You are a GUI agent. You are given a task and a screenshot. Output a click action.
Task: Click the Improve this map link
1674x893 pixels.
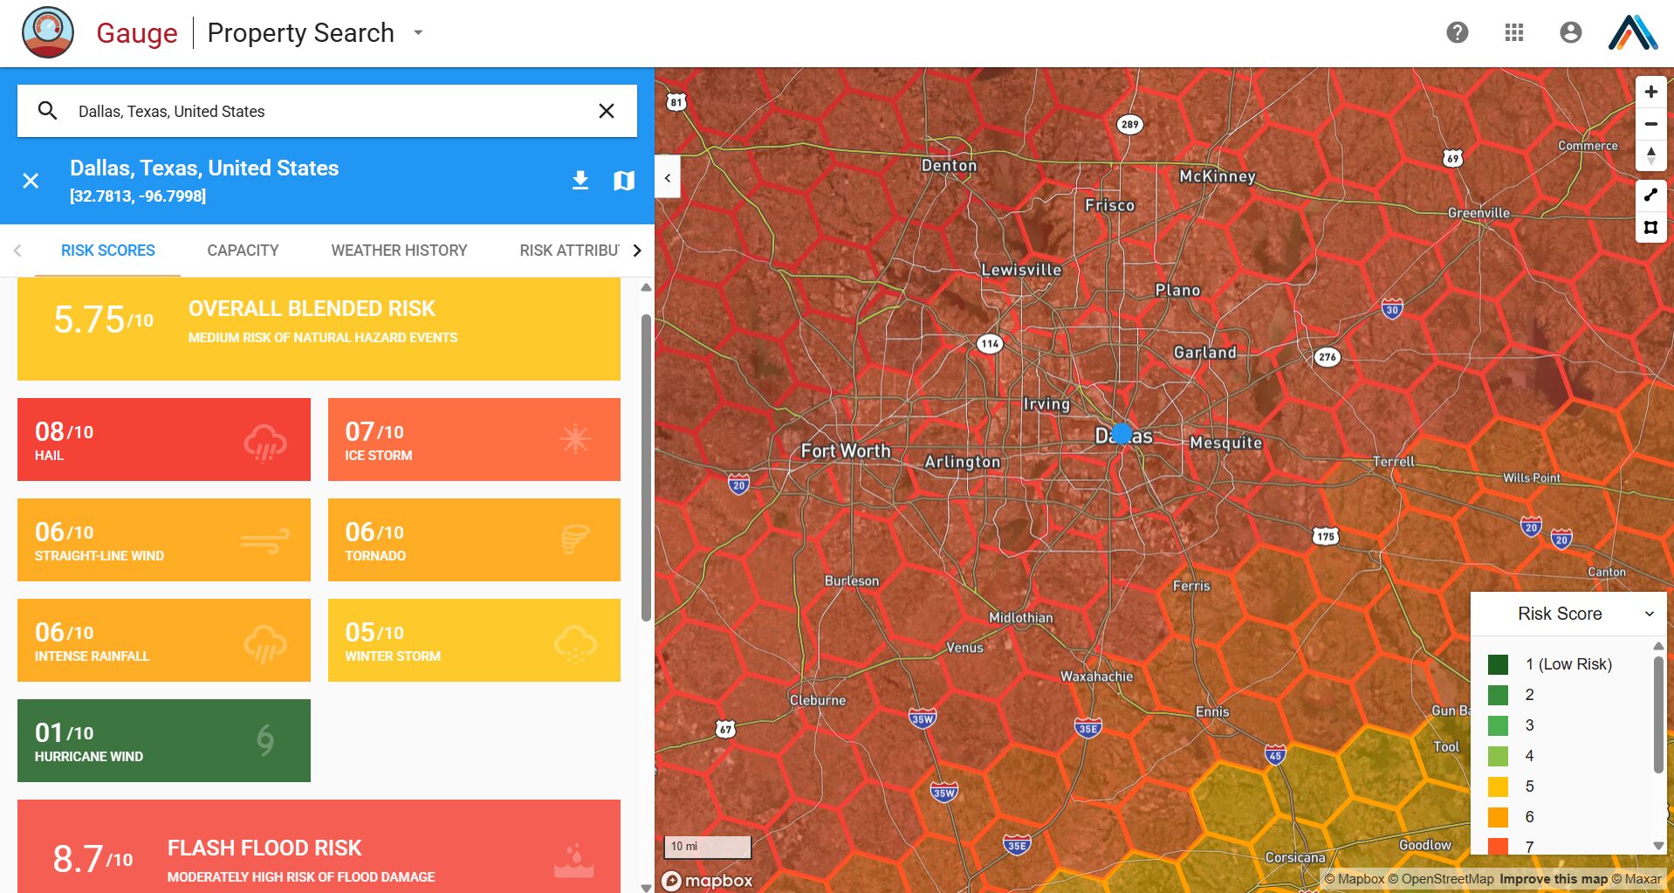[1553, 879]
